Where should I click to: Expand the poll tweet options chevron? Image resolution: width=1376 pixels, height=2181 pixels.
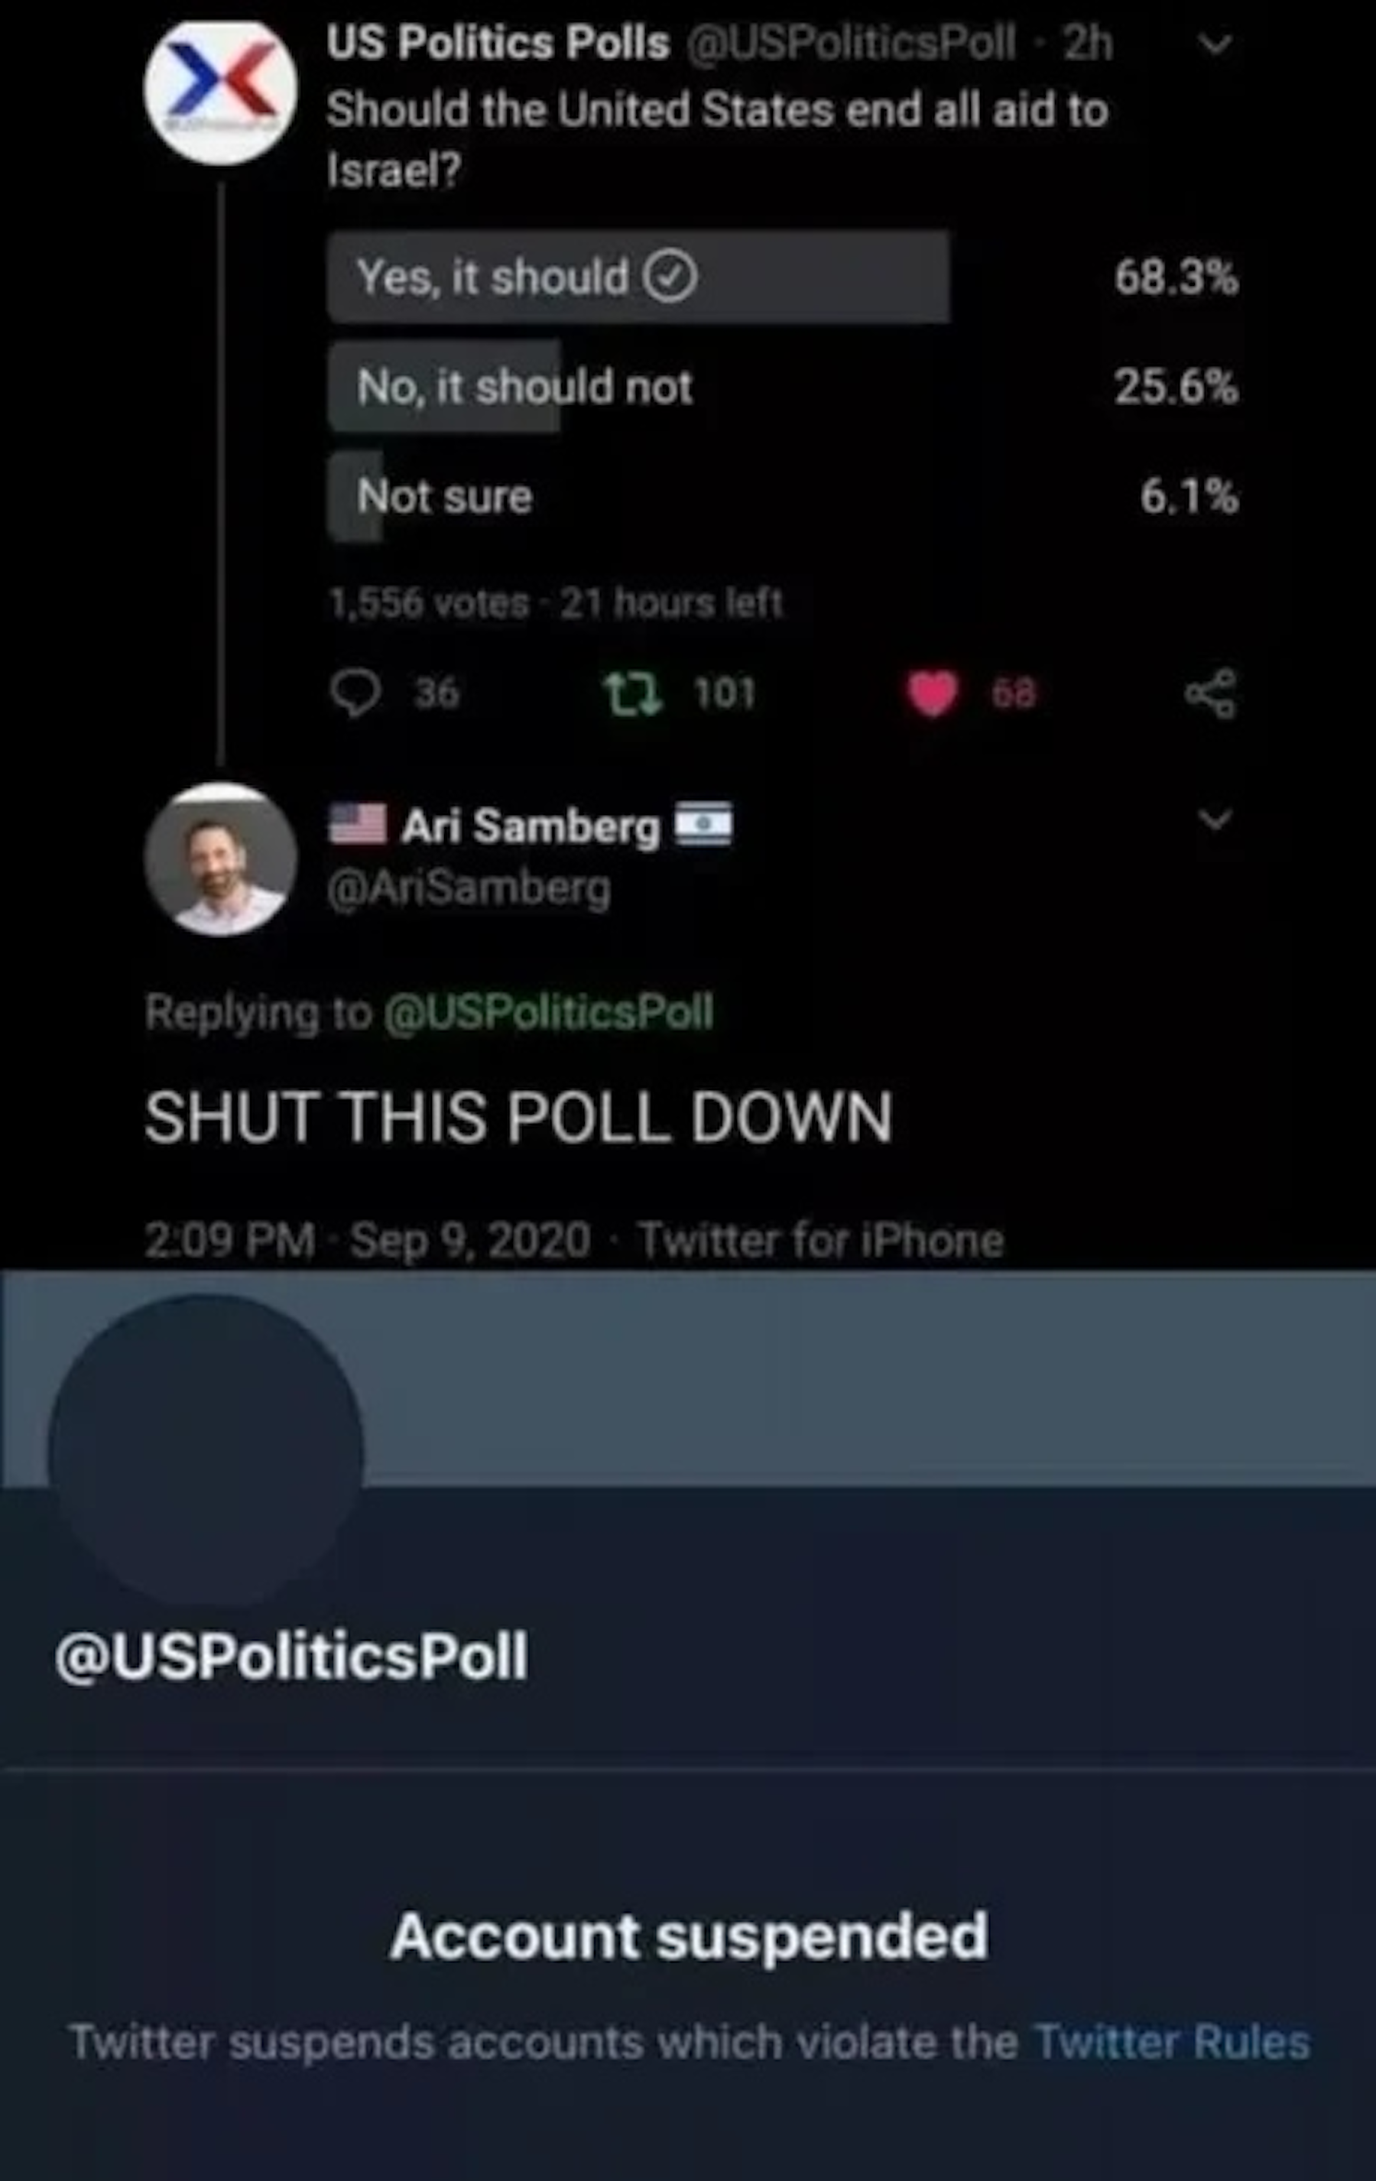click(x=1215, y=44)
